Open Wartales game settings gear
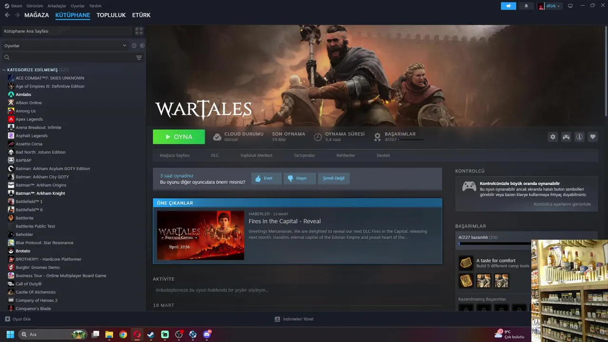 (x=552, y=137)
